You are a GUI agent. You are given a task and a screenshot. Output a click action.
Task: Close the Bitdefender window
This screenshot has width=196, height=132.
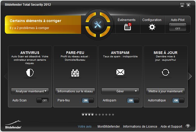pos(188,5)
